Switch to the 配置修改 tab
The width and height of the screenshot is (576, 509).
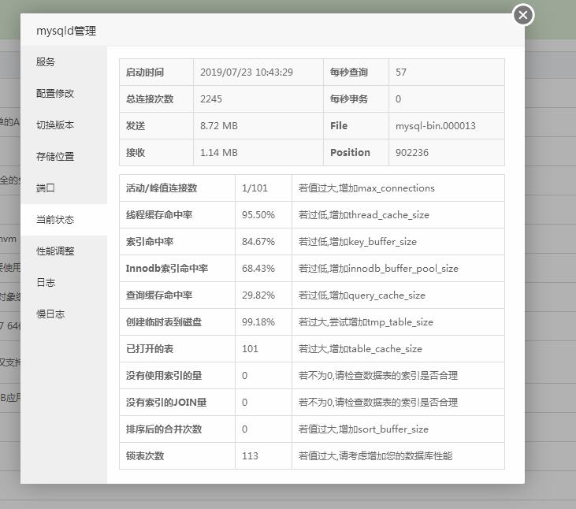(55, 94)
